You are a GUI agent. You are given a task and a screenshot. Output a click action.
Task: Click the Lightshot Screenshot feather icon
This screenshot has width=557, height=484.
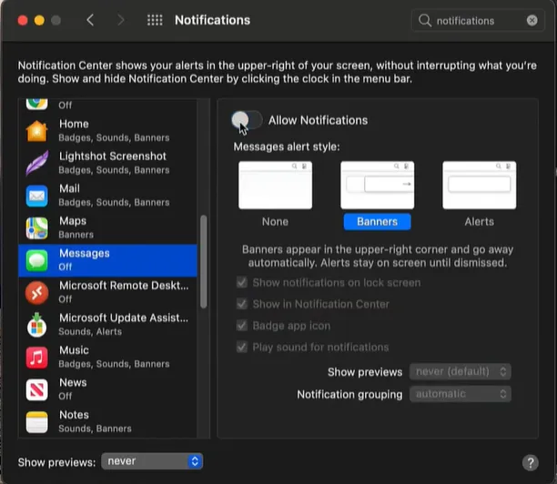pos(36,164)
